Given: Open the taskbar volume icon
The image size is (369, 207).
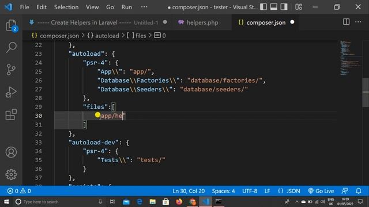Looking at the screenshot, I should 323,202.
